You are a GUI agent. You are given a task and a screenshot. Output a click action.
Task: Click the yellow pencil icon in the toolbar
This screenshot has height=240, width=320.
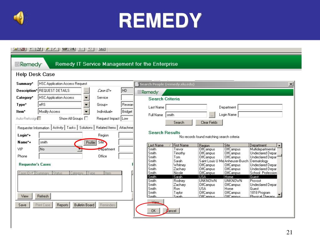48,49
